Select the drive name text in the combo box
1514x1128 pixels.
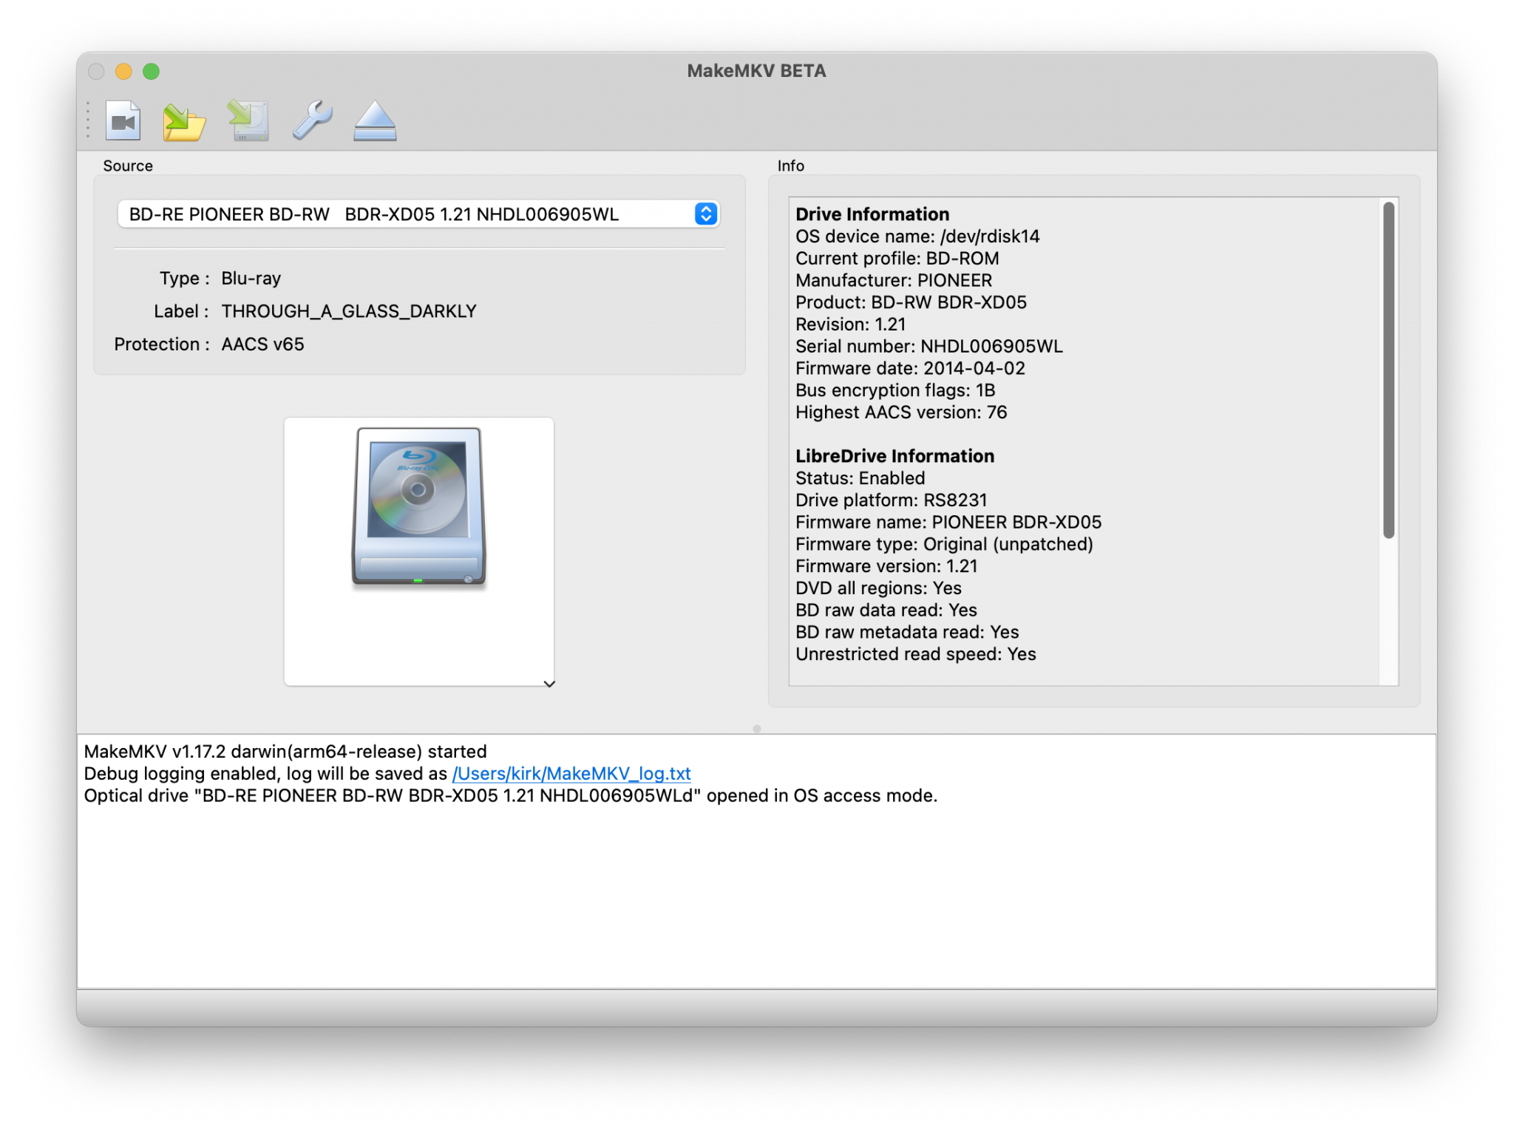tap(377, 214)
